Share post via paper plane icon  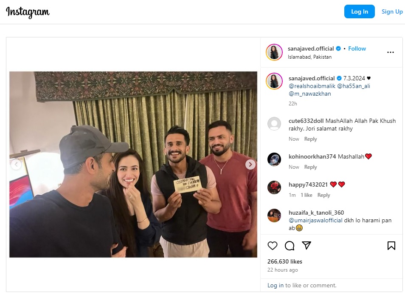tap(307, 245)
